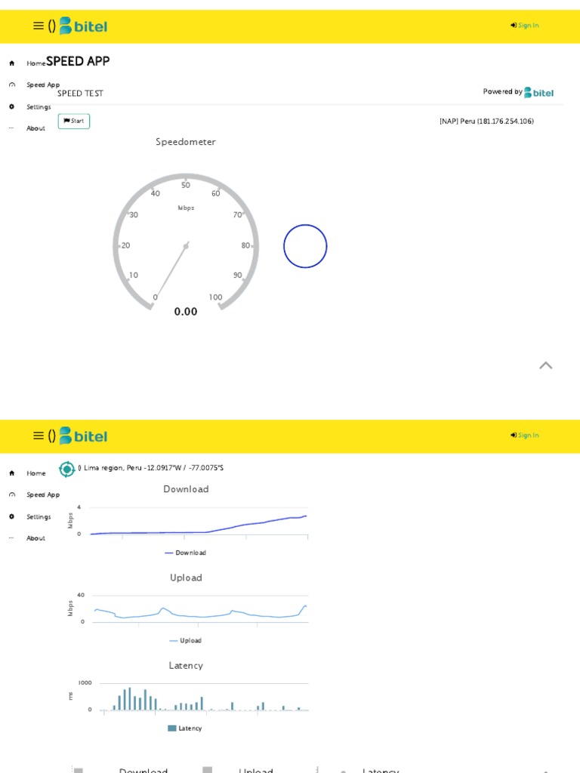Click the ellipsis icon beside About in the top sidebar
This screenshot has height=773, width=580.
tap(11, 128)
